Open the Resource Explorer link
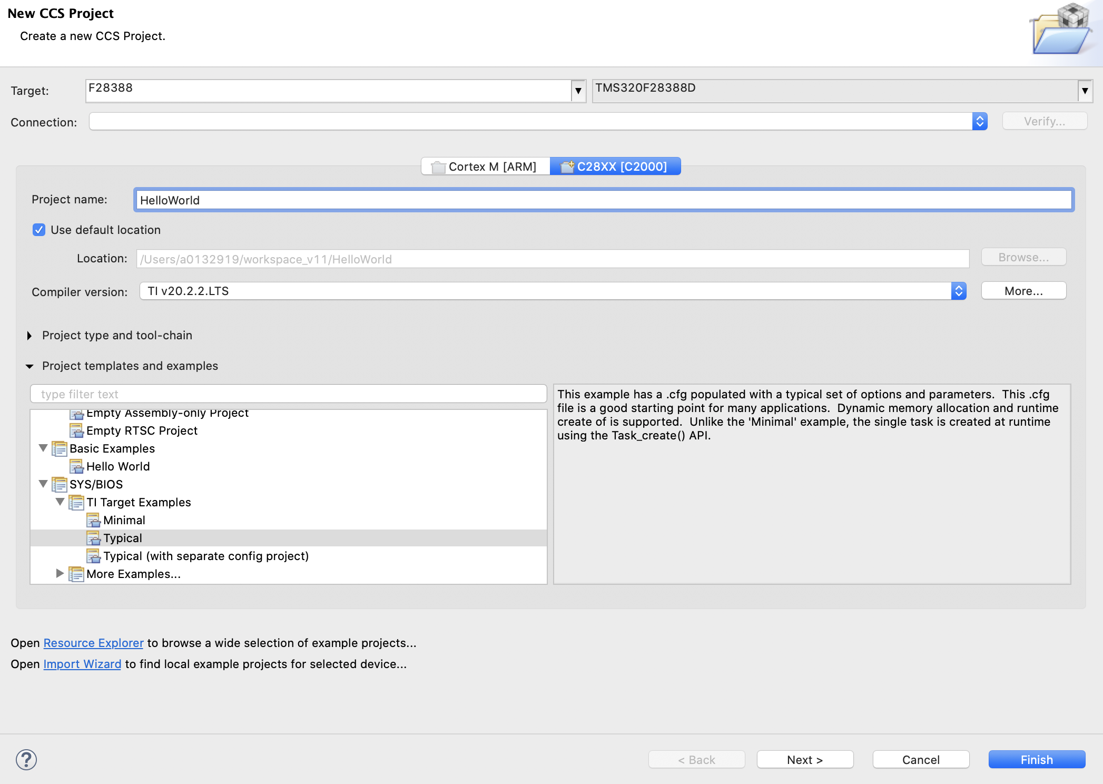 [93, 643]
